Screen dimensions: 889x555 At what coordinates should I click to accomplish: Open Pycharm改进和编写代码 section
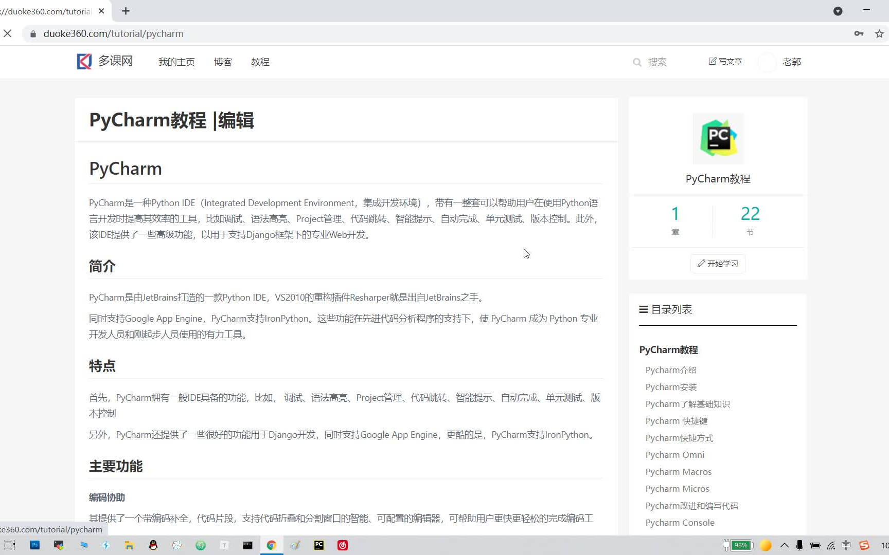point(692,506)
